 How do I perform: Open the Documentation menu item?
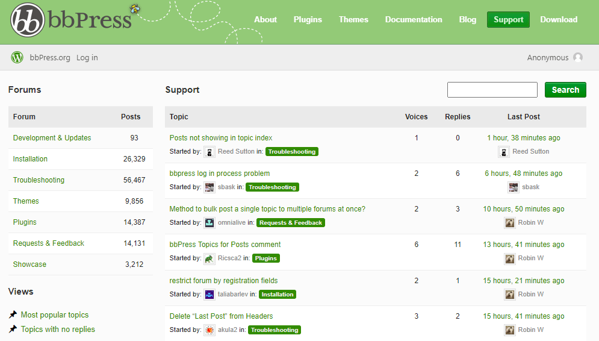[414, 19]
